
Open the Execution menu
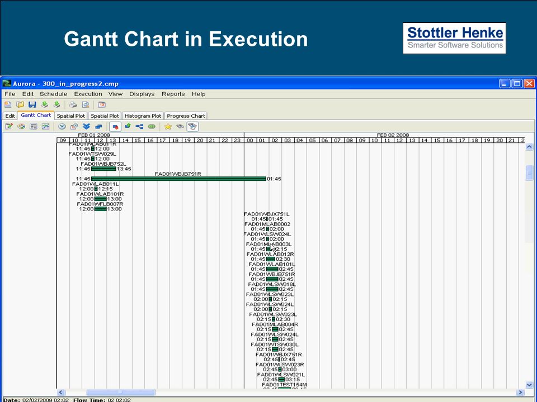88,94
